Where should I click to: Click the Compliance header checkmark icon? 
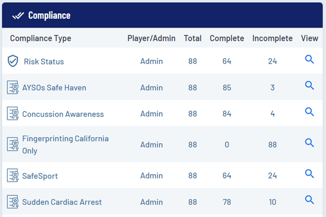(18, 15)
